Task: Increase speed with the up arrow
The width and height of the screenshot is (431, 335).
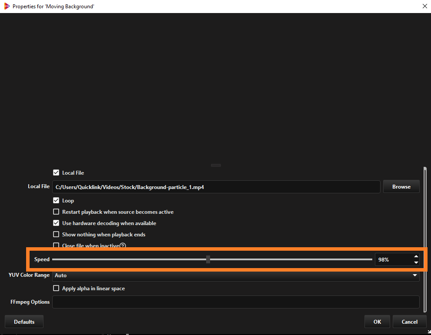Action: click(416, 256)
